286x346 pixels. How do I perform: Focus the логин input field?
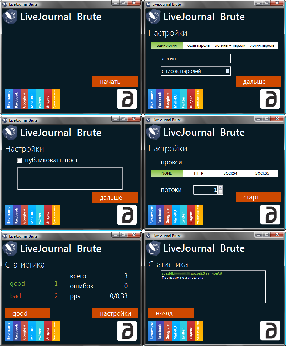(196, 58)
